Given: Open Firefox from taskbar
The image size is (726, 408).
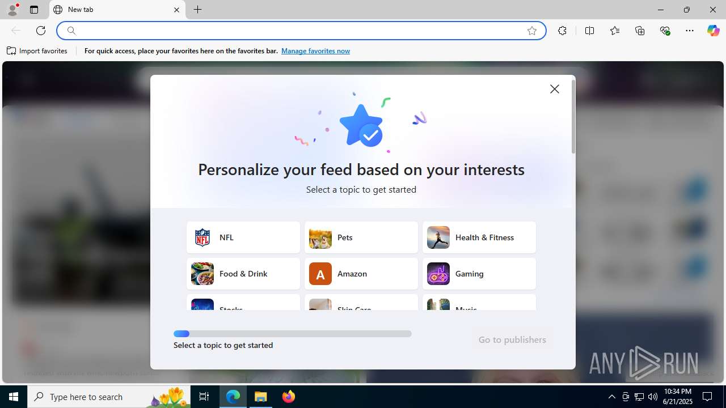Looking at the screenshot, I should pyautogui.click(x=289, y=397).
